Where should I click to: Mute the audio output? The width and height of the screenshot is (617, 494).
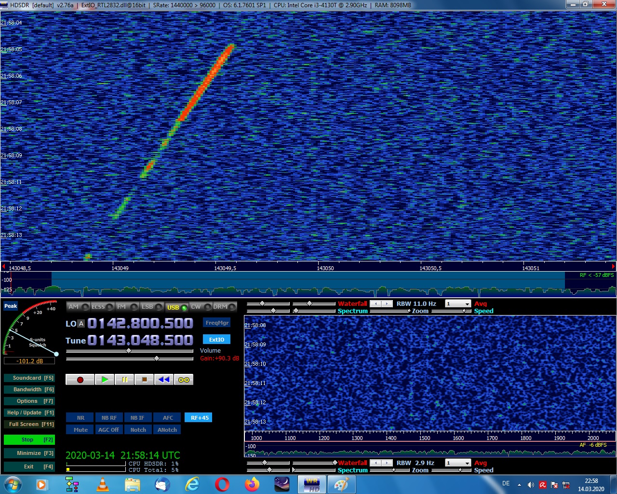click(80, 430)
